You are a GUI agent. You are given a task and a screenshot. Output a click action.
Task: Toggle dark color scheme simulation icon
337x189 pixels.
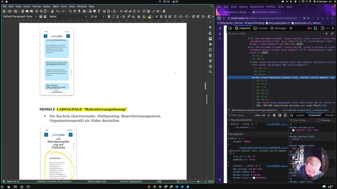coord(280,115)
